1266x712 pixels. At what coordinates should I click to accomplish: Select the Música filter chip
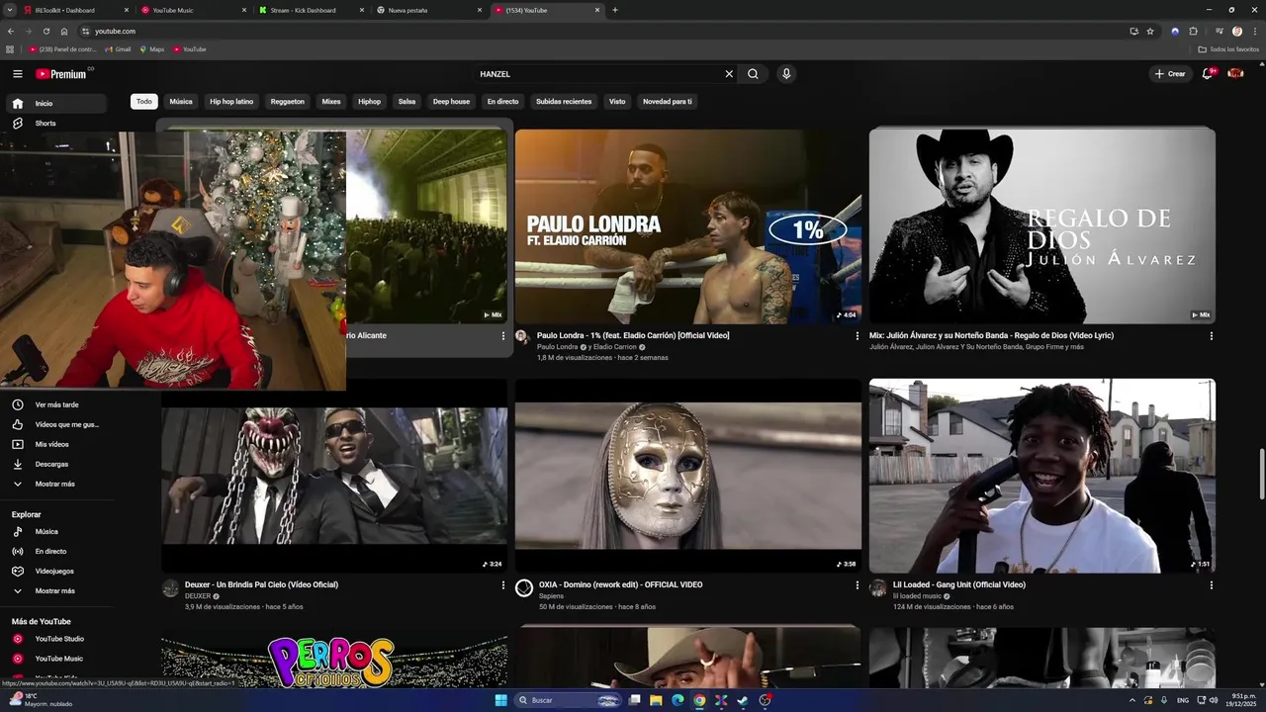tap(181, 102)
